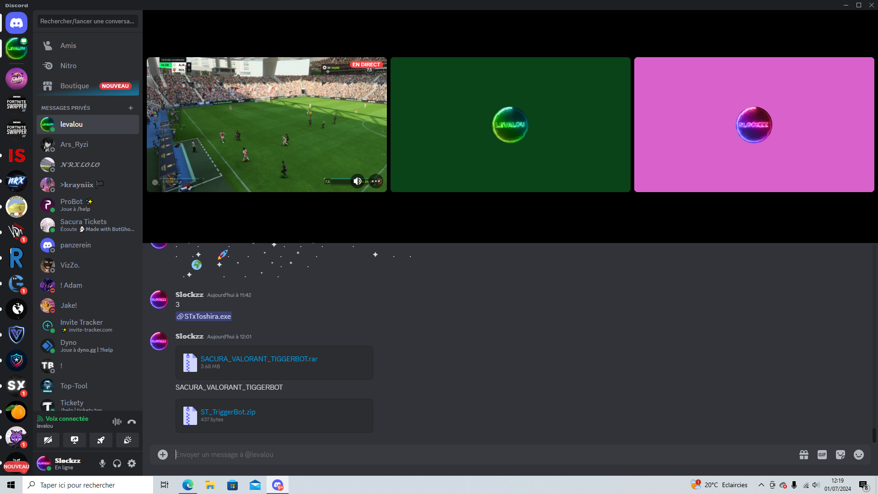Open Windows notification center
Viewport: 878px width, 494px height.
point(864,485)
